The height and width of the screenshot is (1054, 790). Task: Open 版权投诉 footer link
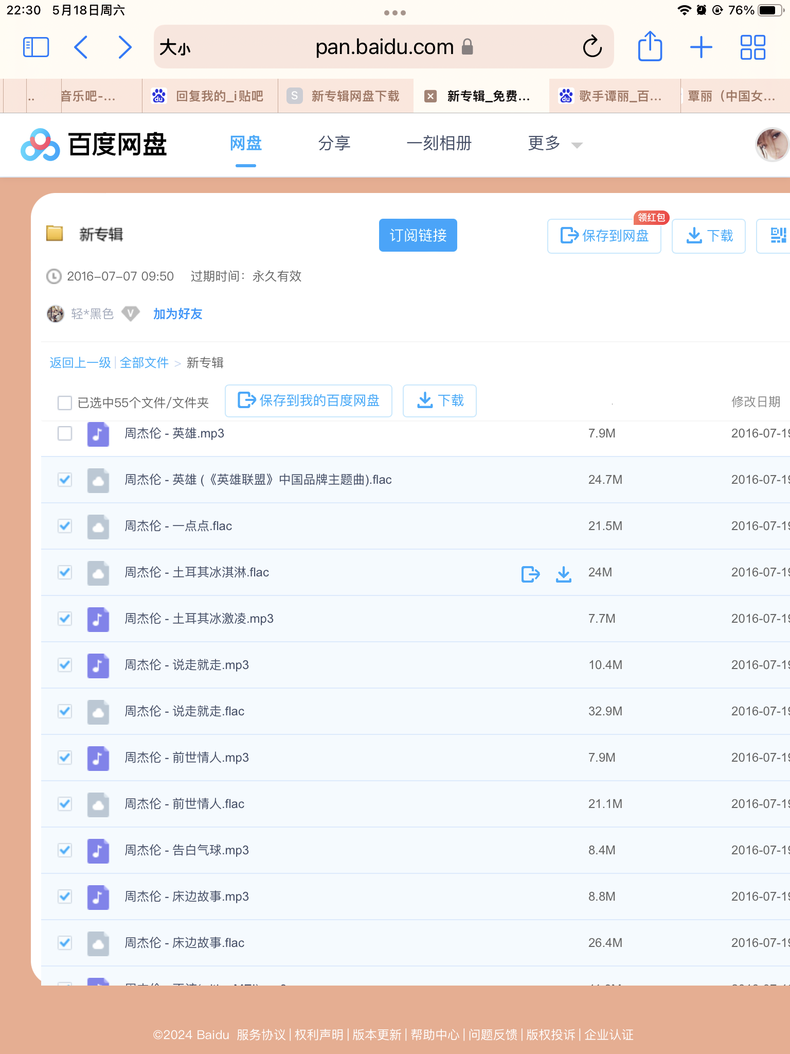tap(550, 1035)
